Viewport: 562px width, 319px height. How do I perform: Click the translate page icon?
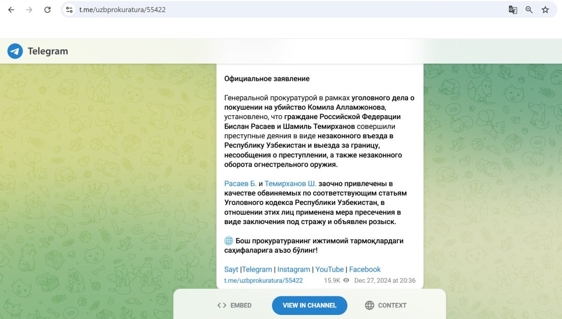tap(513, 10)
